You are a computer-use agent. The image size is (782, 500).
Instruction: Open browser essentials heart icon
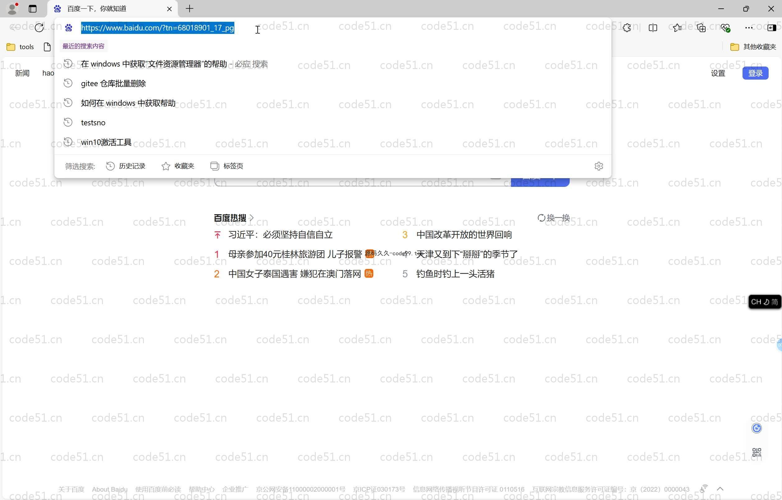(725, 28)
